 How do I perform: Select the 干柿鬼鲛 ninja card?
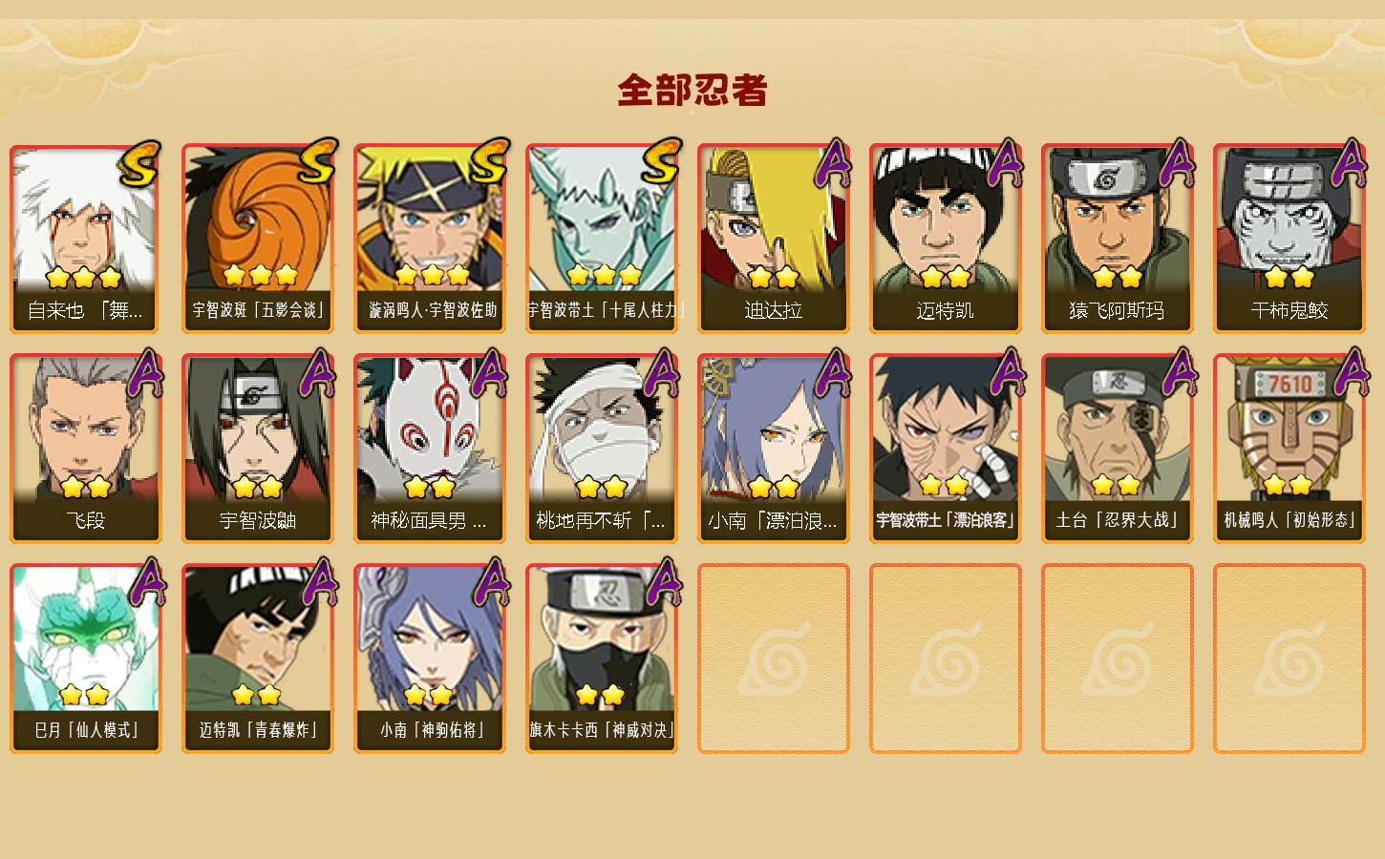tap(1289, 239)
